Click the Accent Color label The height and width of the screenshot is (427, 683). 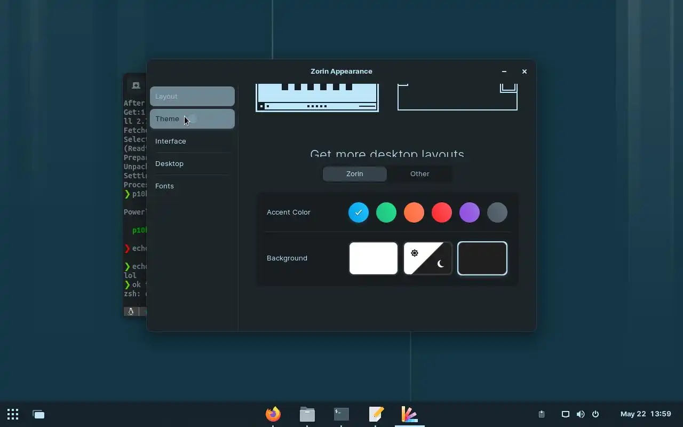coord(289,212)
